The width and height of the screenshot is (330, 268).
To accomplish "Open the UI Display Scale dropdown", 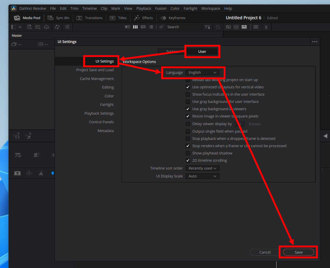I will (x=202, y=176).
